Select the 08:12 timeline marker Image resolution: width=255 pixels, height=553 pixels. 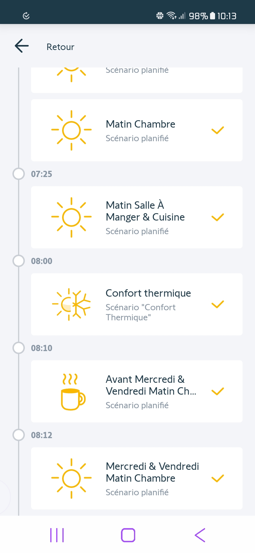19,435
